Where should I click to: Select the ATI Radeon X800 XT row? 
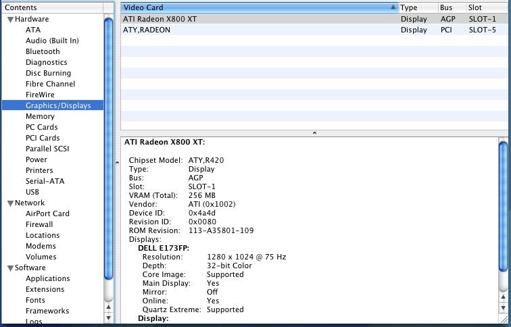(314, 19)
